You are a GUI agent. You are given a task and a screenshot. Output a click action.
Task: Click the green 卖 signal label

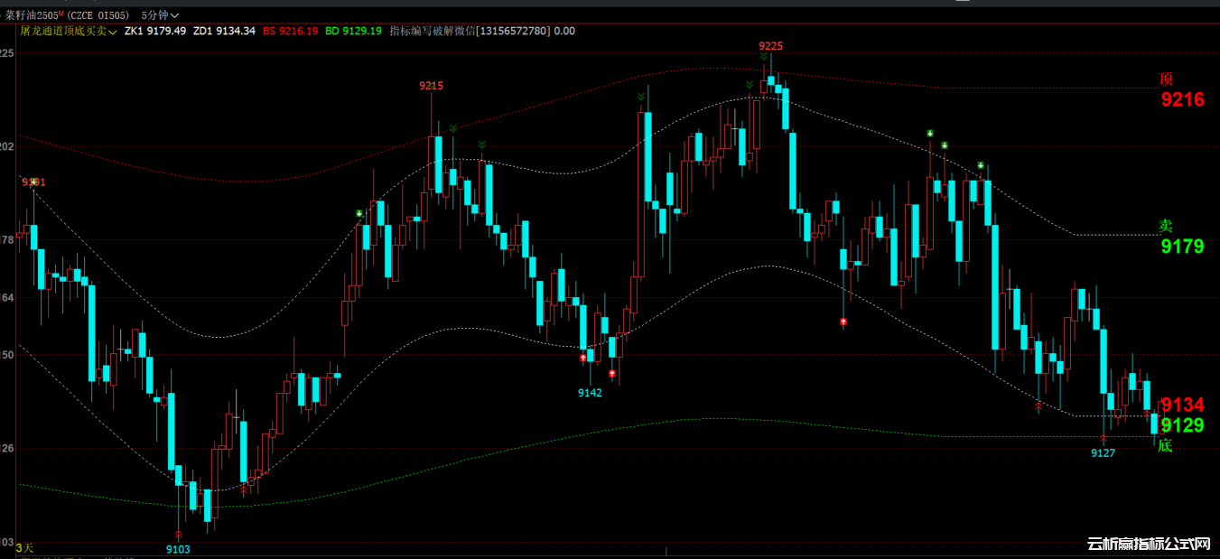pos(1166,226)
